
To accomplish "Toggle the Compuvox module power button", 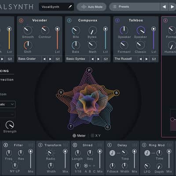I will pos(69,20).
